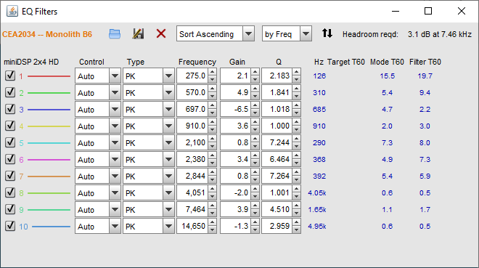Click the sort up-down arrows icon
The height and width of the screenshot is (268, 479).
point(327,33)
